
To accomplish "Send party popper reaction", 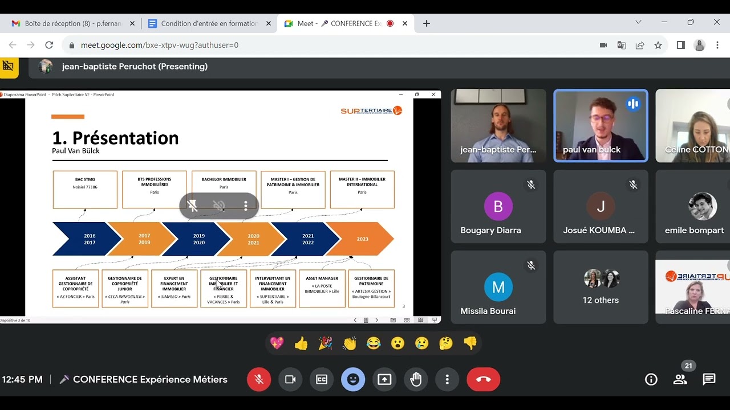I will click(325, 343).
